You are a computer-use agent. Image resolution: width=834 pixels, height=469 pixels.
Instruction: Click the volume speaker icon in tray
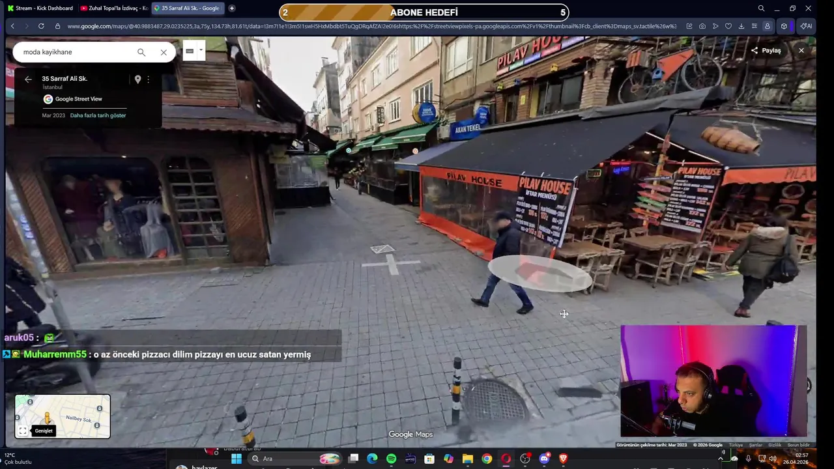point(773,459)
